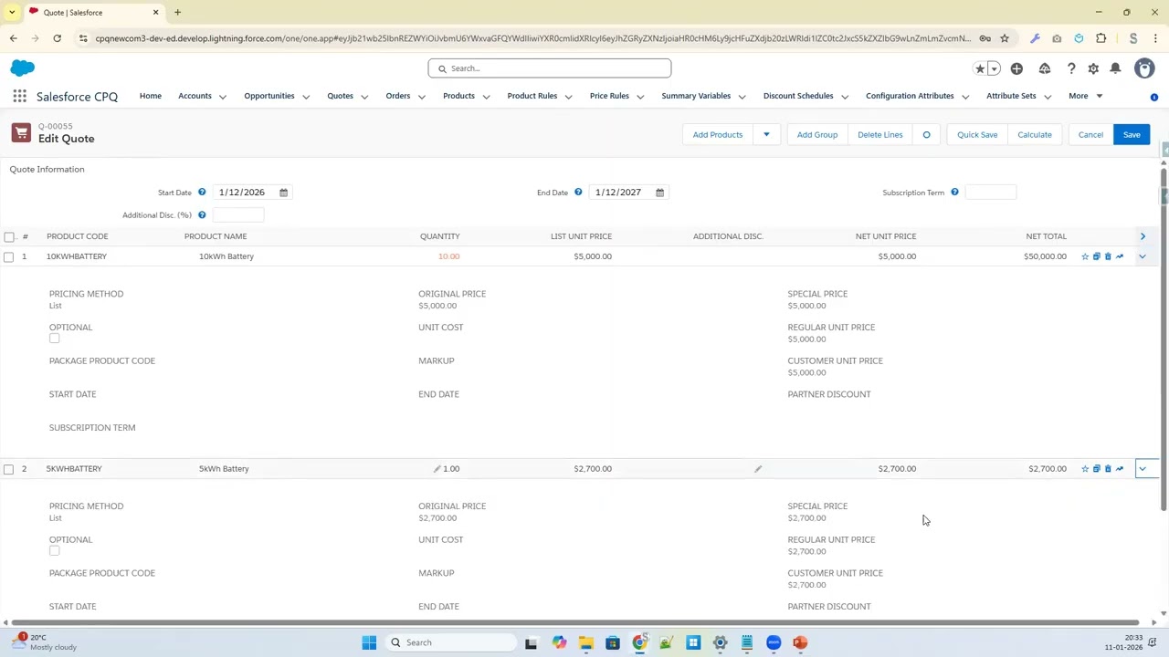
Task: Toggle Optional checkbox for 10kWh Battery
Action: (54, 339)
